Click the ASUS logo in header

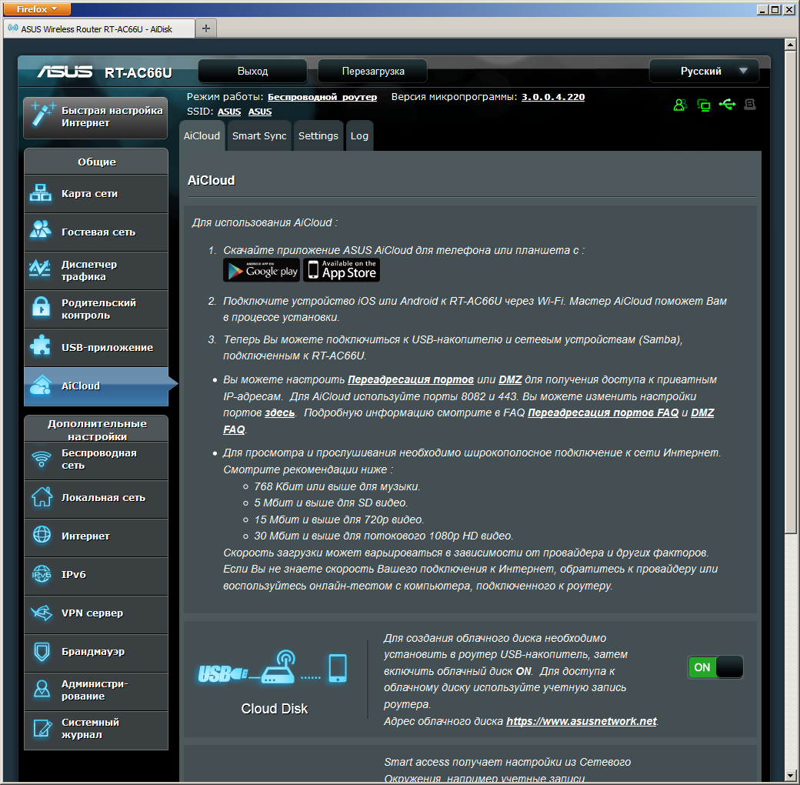[65, 72]
